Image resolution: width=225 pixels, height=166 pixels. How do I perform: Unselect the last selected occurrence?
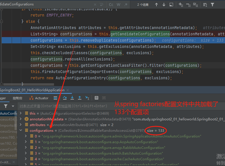coord(188,5)
